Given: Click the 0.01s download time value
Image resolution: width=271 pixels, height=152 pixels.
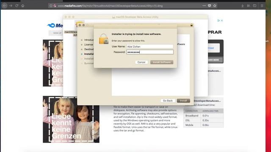Looking at the screenshot, I should pyautogui.click(x=205, y=116).
